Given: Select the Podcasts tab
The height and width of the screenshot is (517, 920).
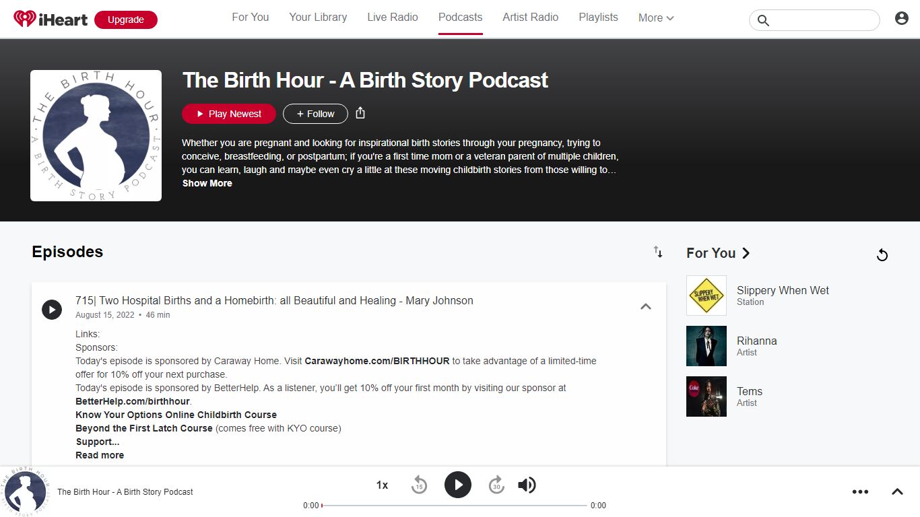Looking at the screenshot, I should [460, 18].
